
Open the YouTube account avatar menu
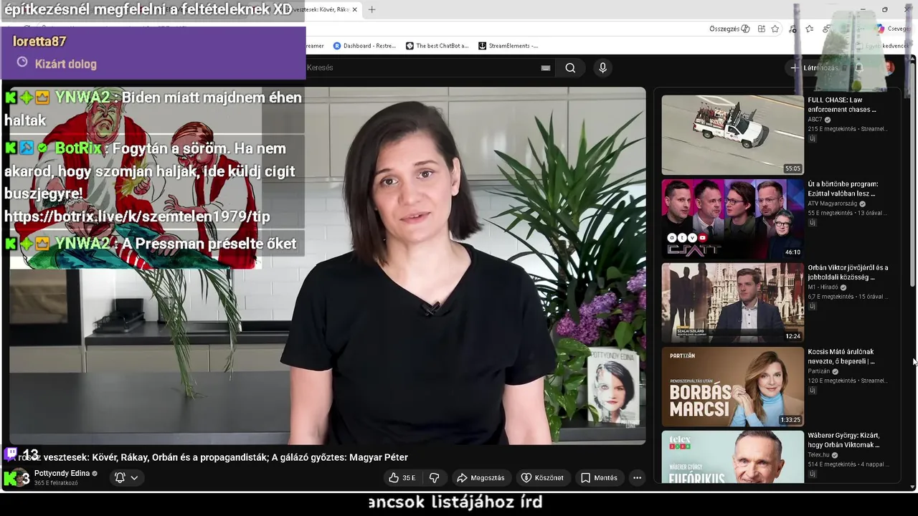pos(889,67)
